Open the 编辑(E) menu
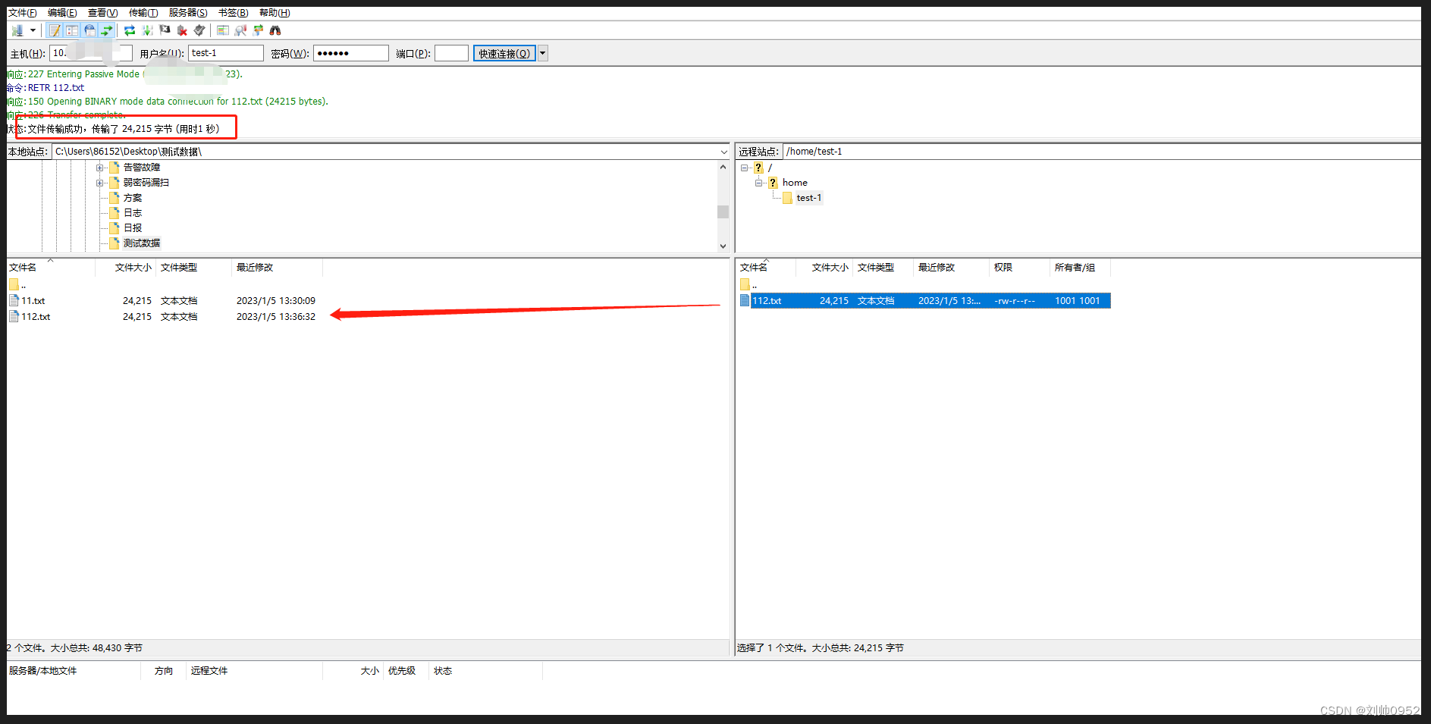Screen dimensions: 1431x724 coord(62,13)
